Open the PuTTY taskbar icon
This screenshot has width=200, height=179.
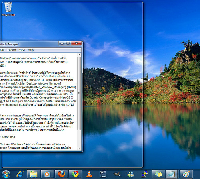pos(145,174)
